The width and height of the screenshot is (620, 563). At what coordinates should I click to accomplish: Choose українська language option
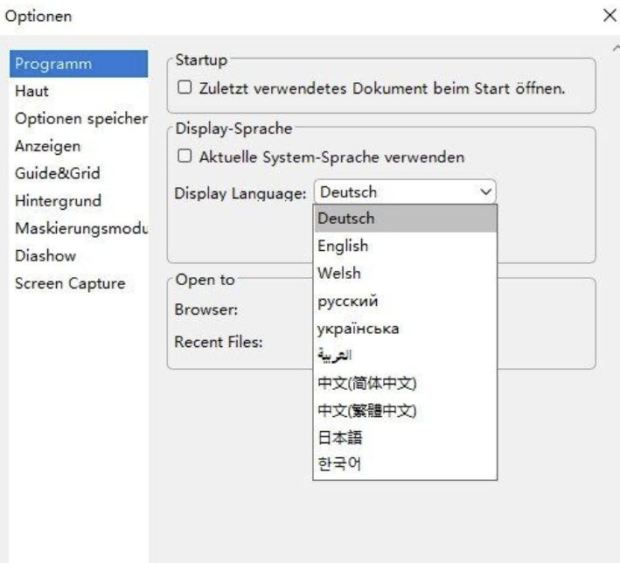pyautogui.click(x=405, y=328)
